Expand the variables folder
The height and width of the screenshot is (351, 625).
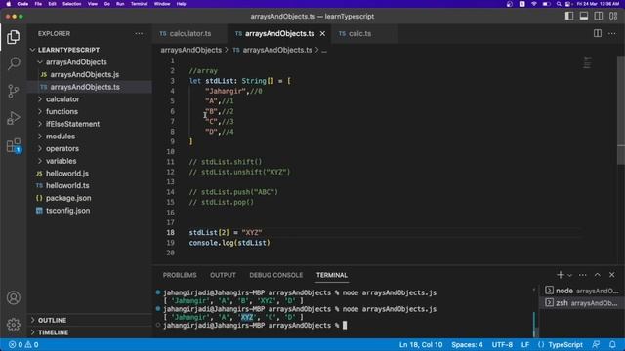tap(89, 161)
